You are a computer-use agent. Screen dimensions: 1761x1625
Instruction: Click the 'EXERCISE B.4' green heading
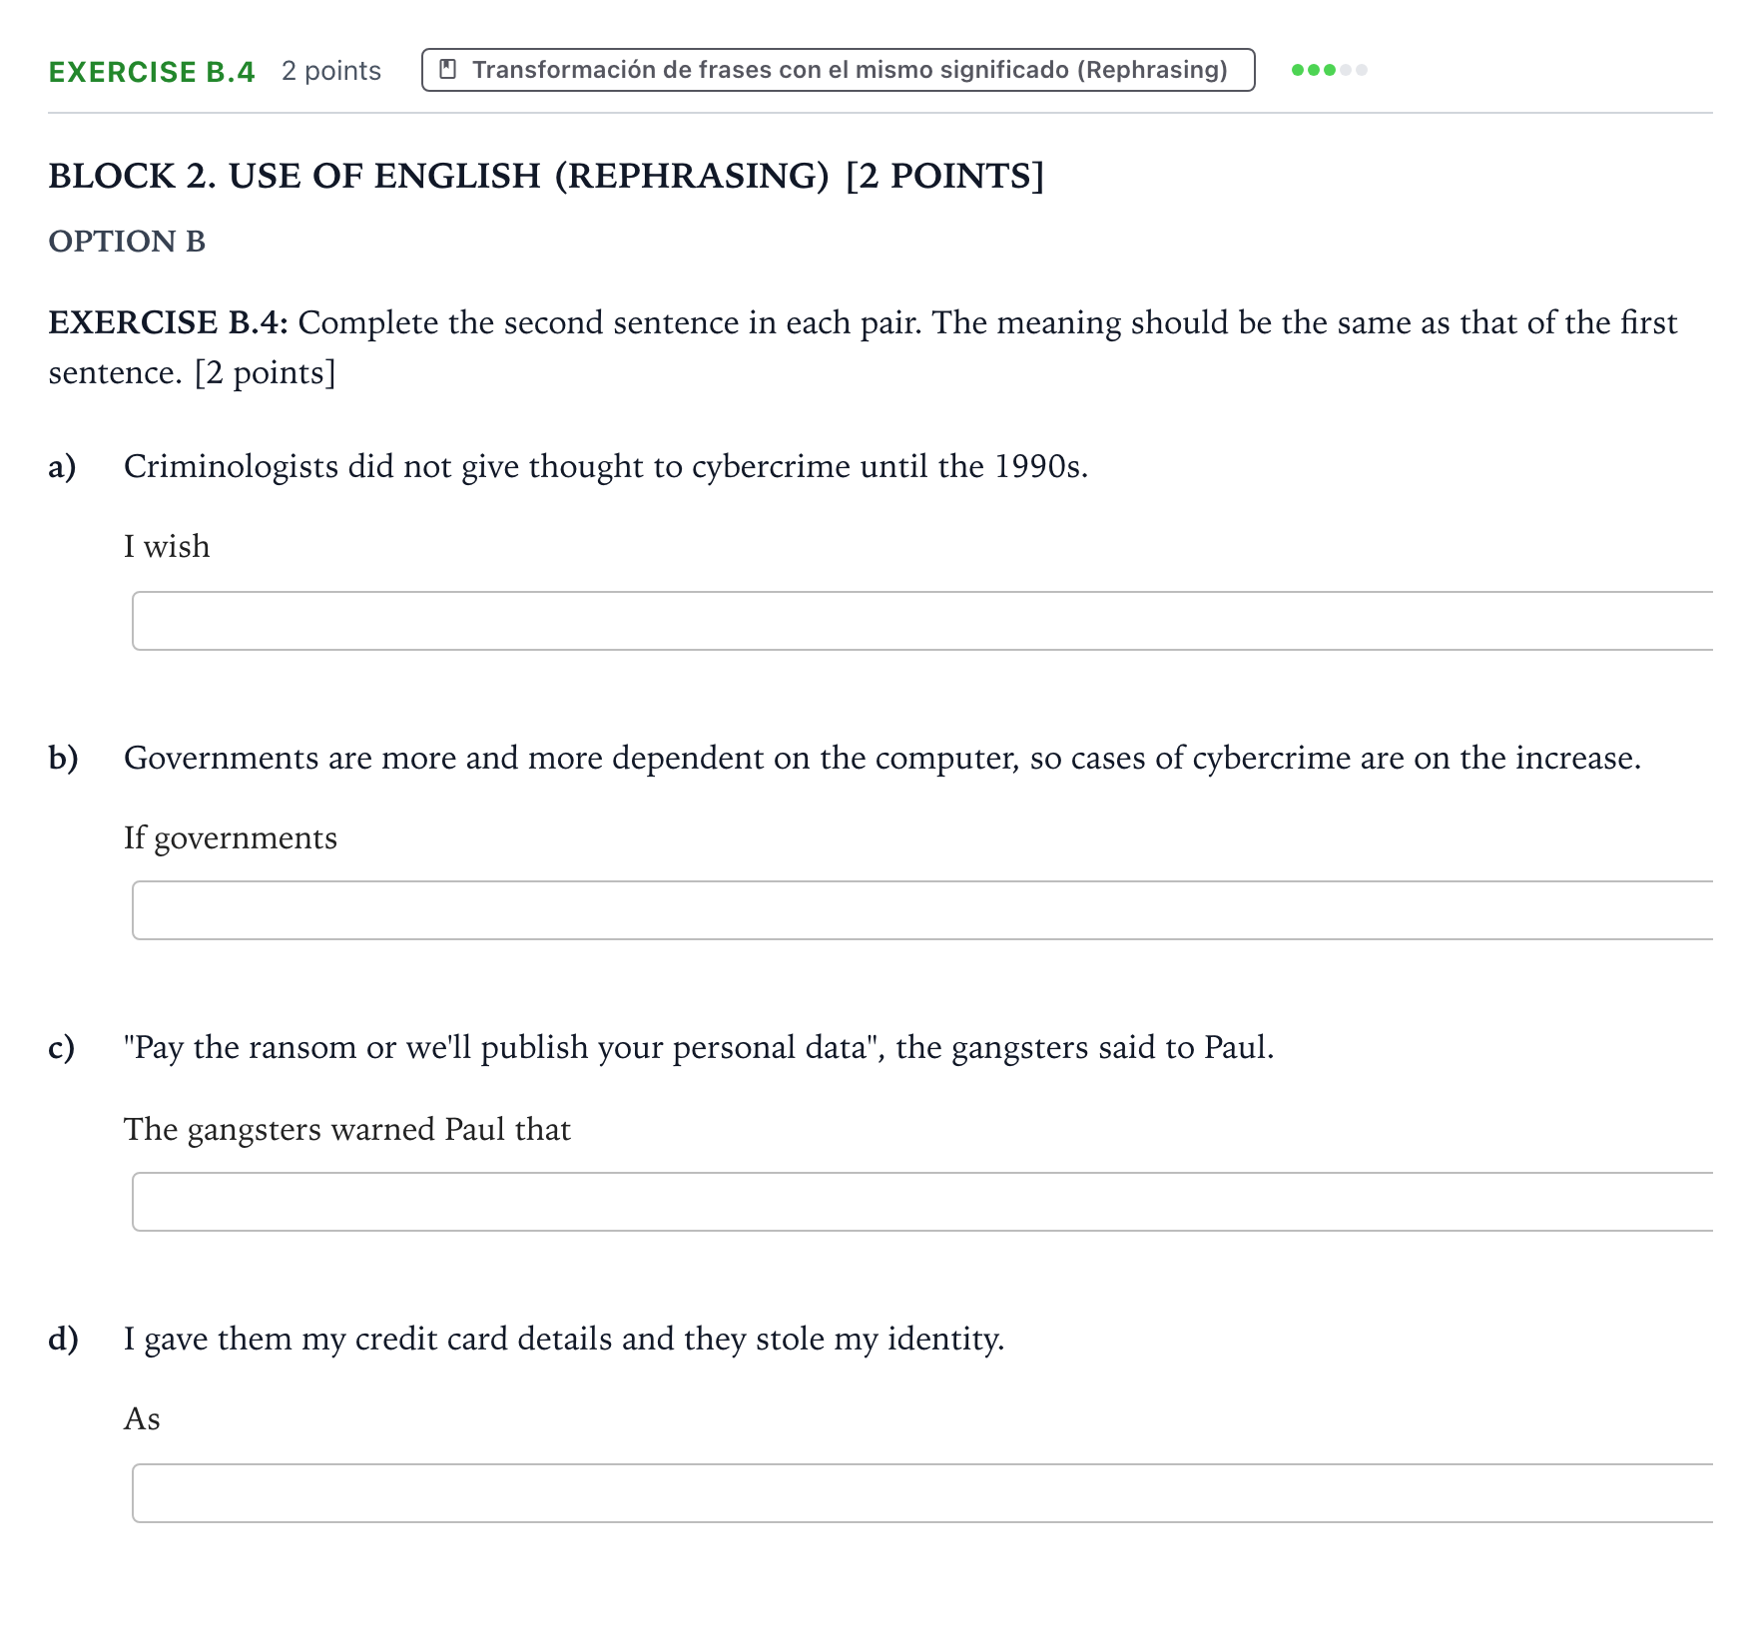(x=152, y=72)
